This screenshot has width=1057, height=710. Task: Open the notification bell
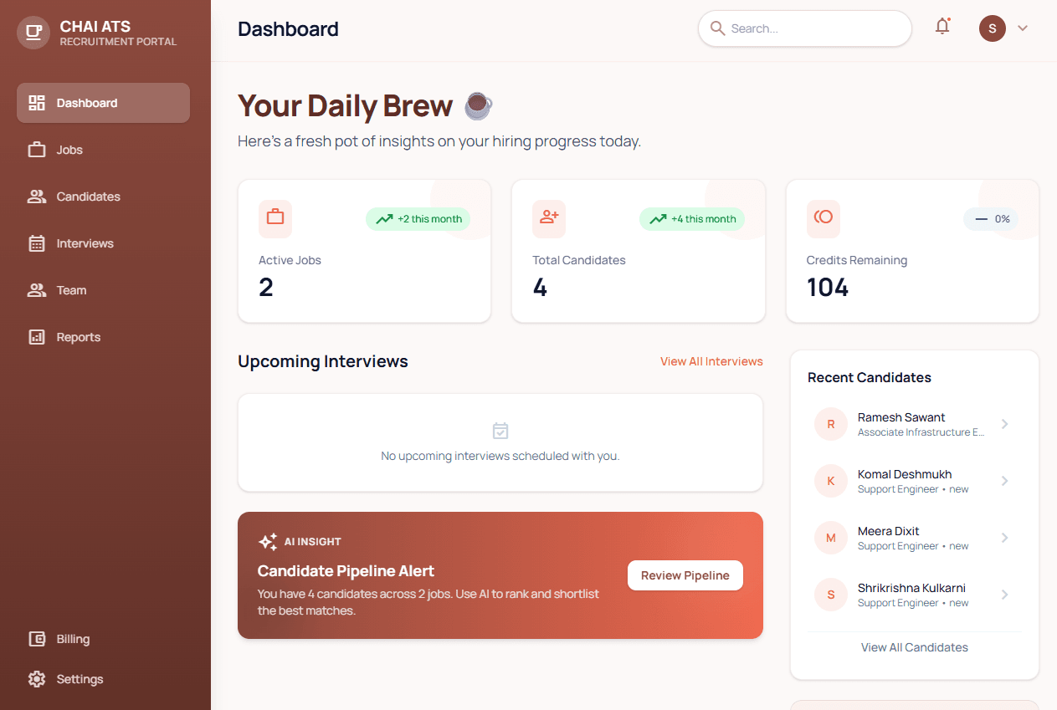[x=942, y=26]
